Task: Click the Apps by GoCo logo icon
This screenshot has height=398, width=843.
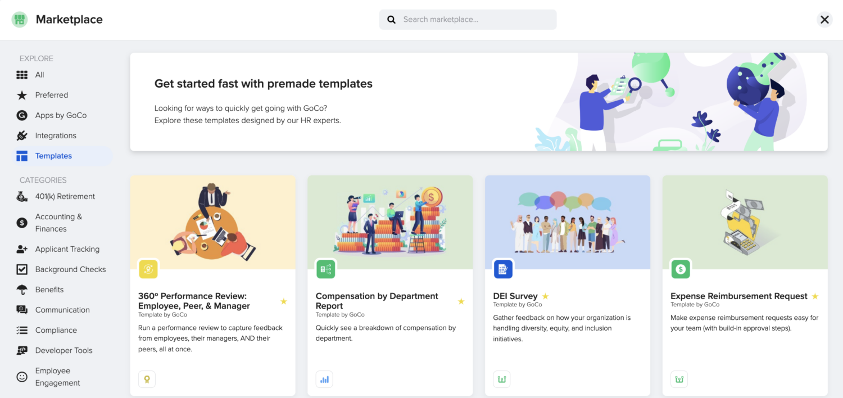Action: (22, 115)
